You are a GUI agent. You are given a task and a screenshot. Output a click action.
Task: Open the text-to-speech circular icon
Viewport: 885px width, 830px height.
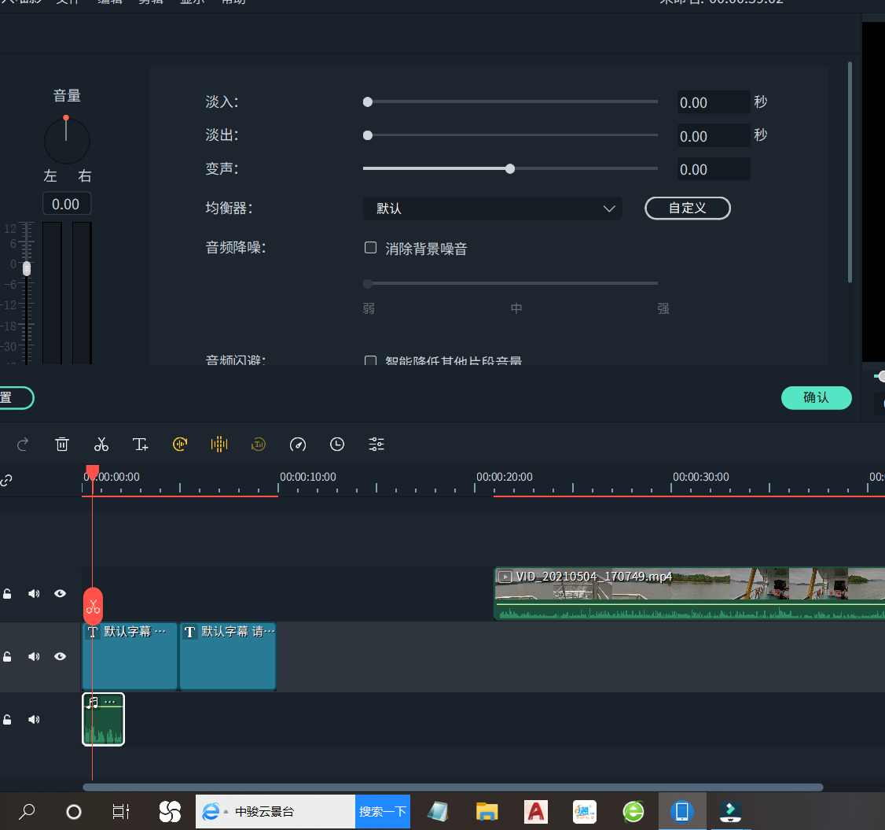pyautogui.click(x=259, y=445)
